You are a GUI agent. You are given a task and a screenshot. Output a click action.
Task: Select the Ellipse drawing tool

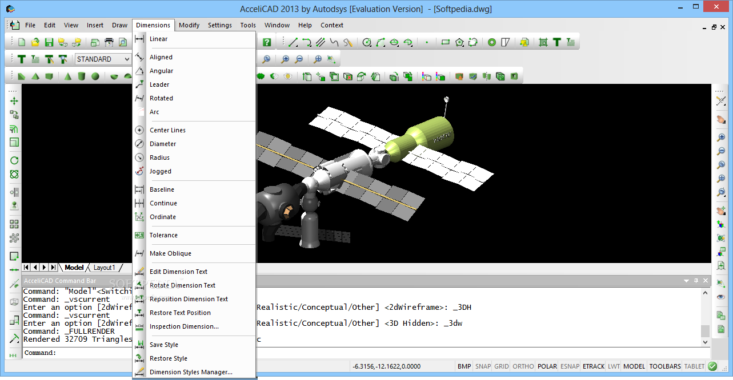pyautogui.click(x=394, y=42)
